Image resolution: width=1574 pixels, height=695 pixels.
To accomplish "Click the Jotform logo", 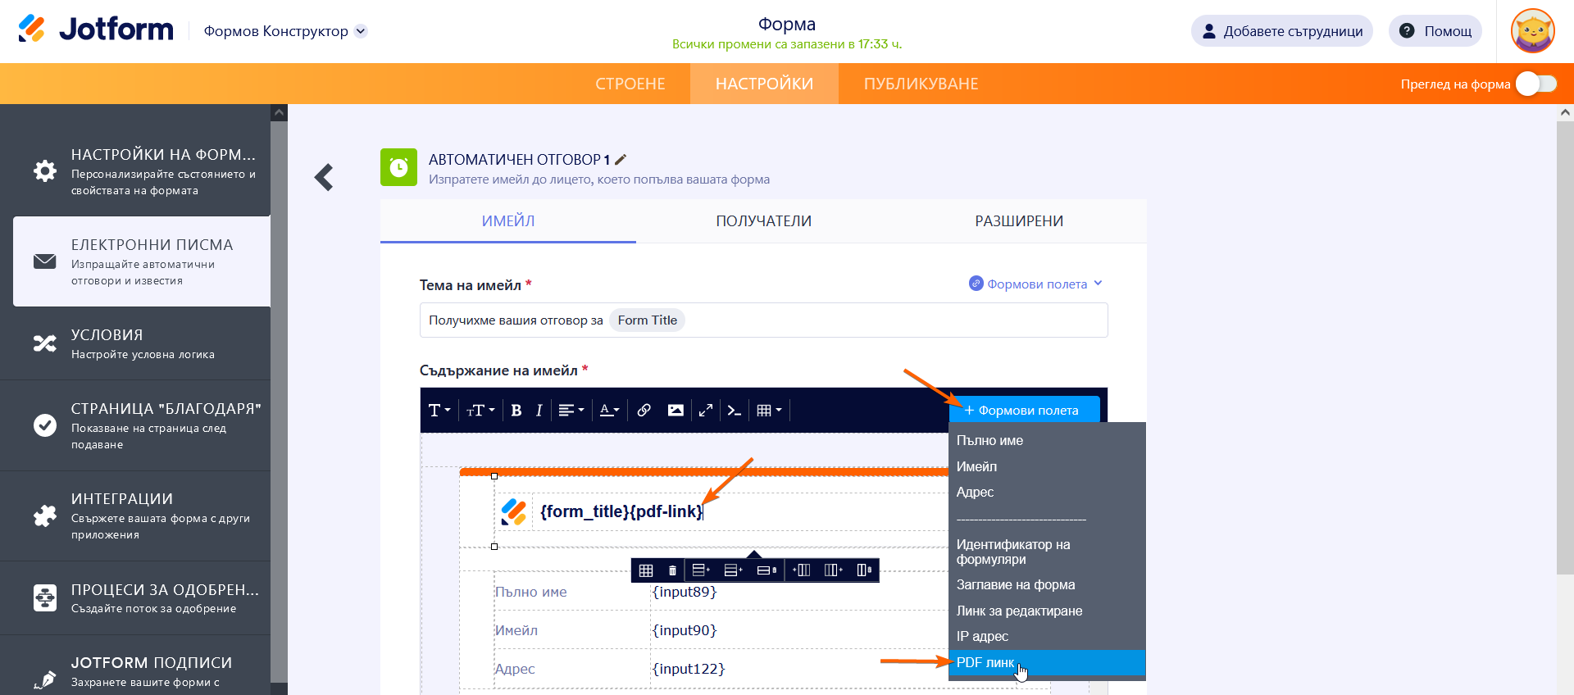I will [x=96, y=30].
